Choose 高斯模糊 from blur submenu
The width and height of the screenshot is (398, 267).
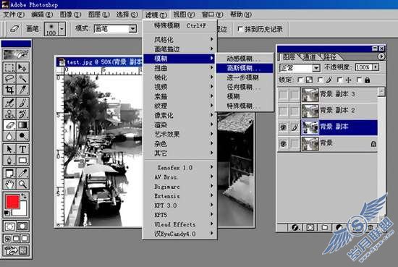click(x=244, y=68)
